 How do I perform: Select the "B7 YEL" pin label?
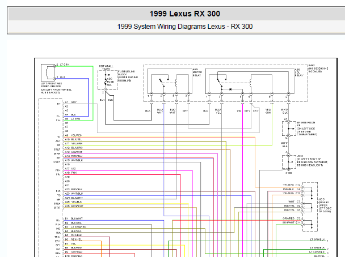pos(70,243)
